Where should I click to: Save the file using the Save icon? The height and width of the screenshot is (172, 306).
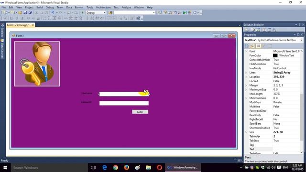coord(25,13)
